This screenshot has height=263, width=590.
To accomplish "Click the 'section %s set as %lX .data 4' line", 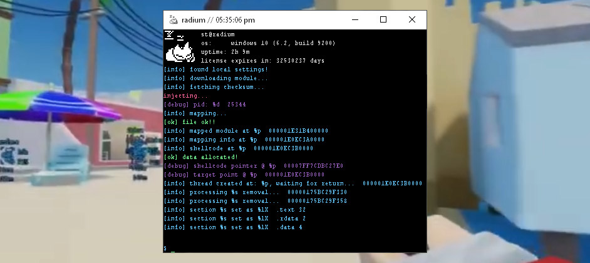I will pos(232,227).
